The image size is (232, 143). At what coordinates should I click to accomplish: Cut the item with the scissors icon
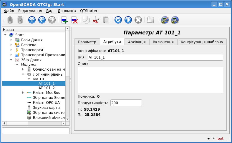(x=96, y=20)
